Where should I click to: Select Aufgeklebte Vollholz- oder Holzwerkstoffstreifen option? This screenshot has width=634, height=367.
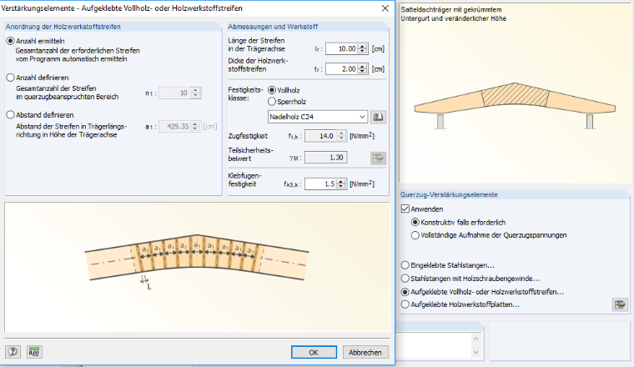click(x=405, y=292)
